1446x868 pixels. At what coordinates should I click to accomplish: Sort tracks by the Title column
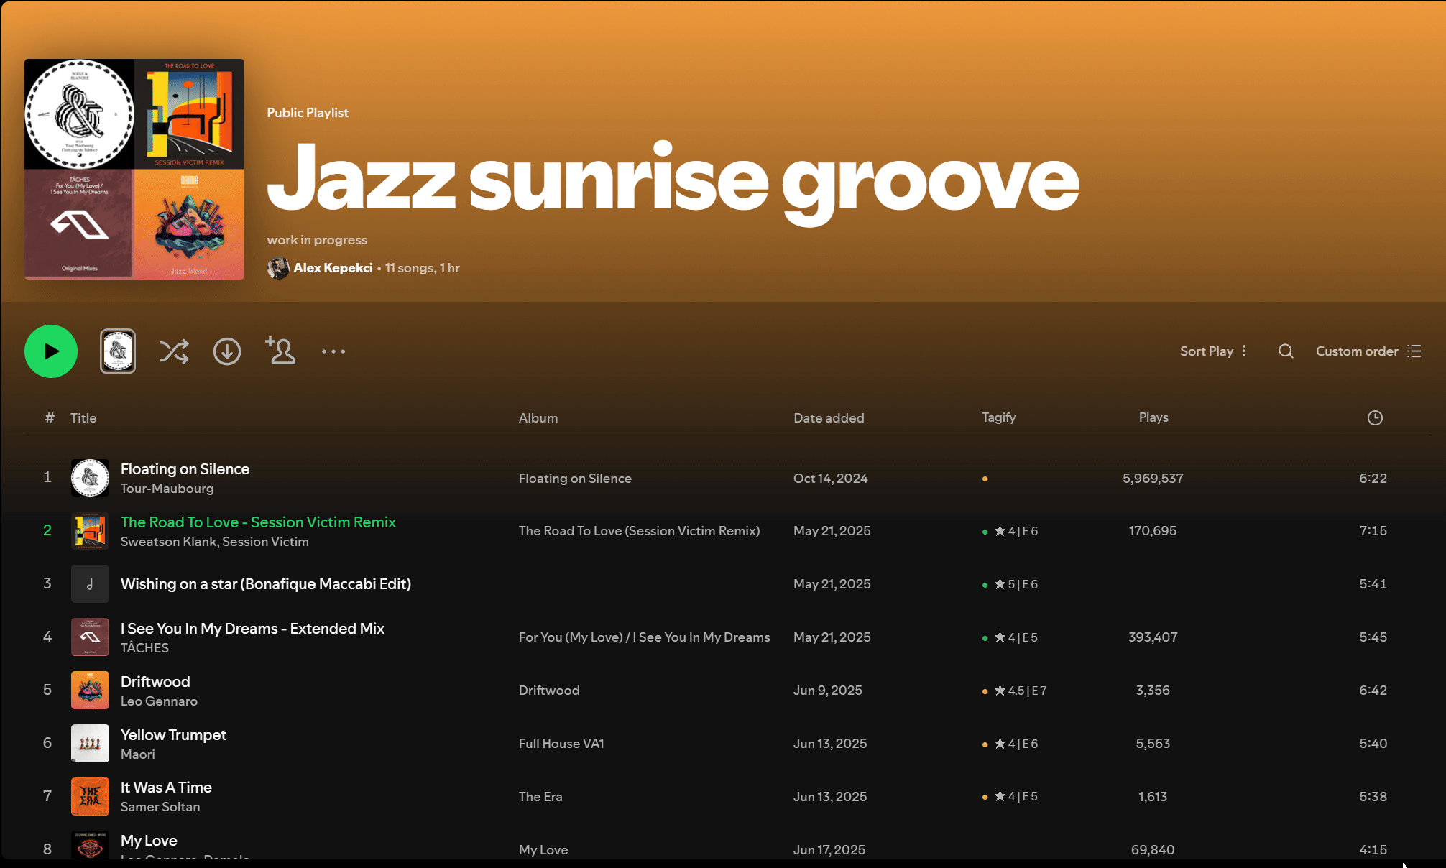pos(83,418)
